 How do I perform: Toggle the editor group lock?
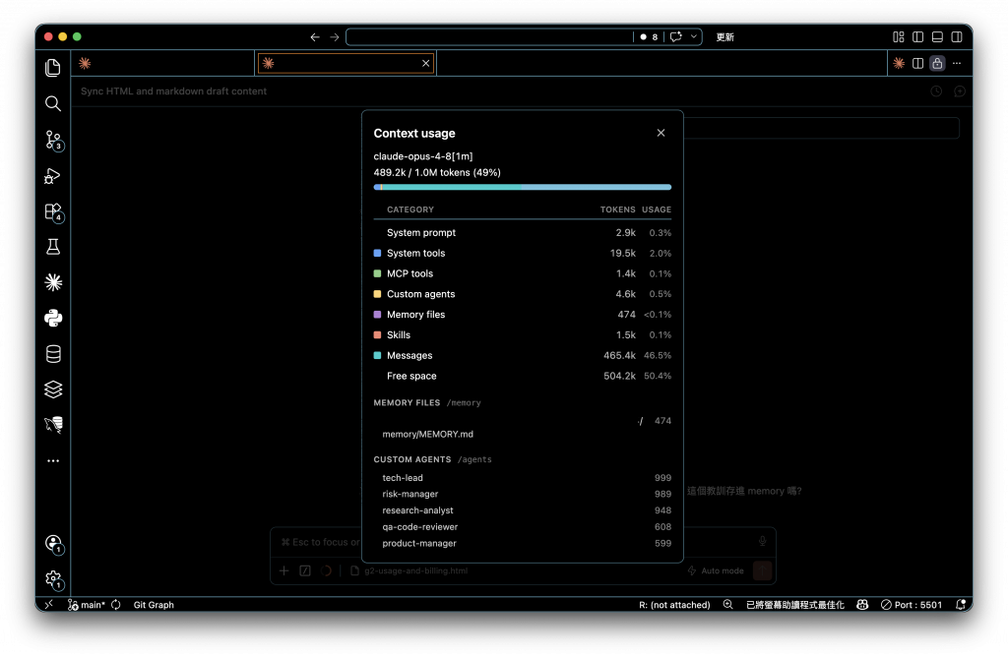coord(937,63)
